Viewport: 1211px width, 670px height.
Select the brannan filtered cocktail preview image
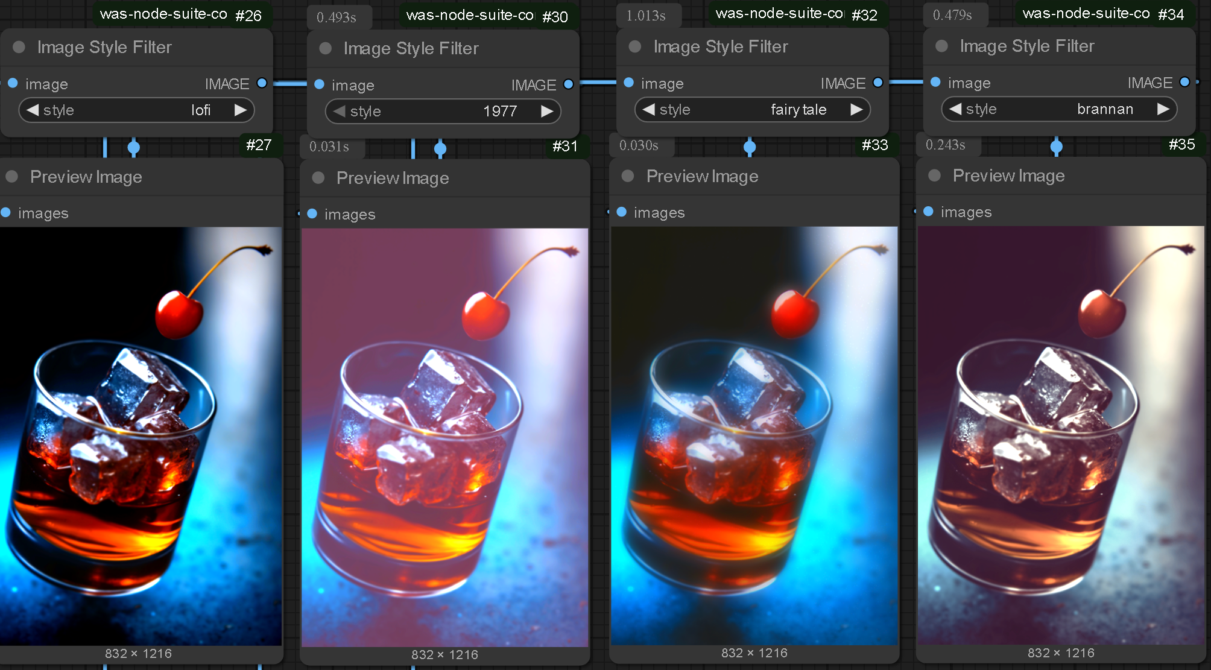pos(1061,435)
